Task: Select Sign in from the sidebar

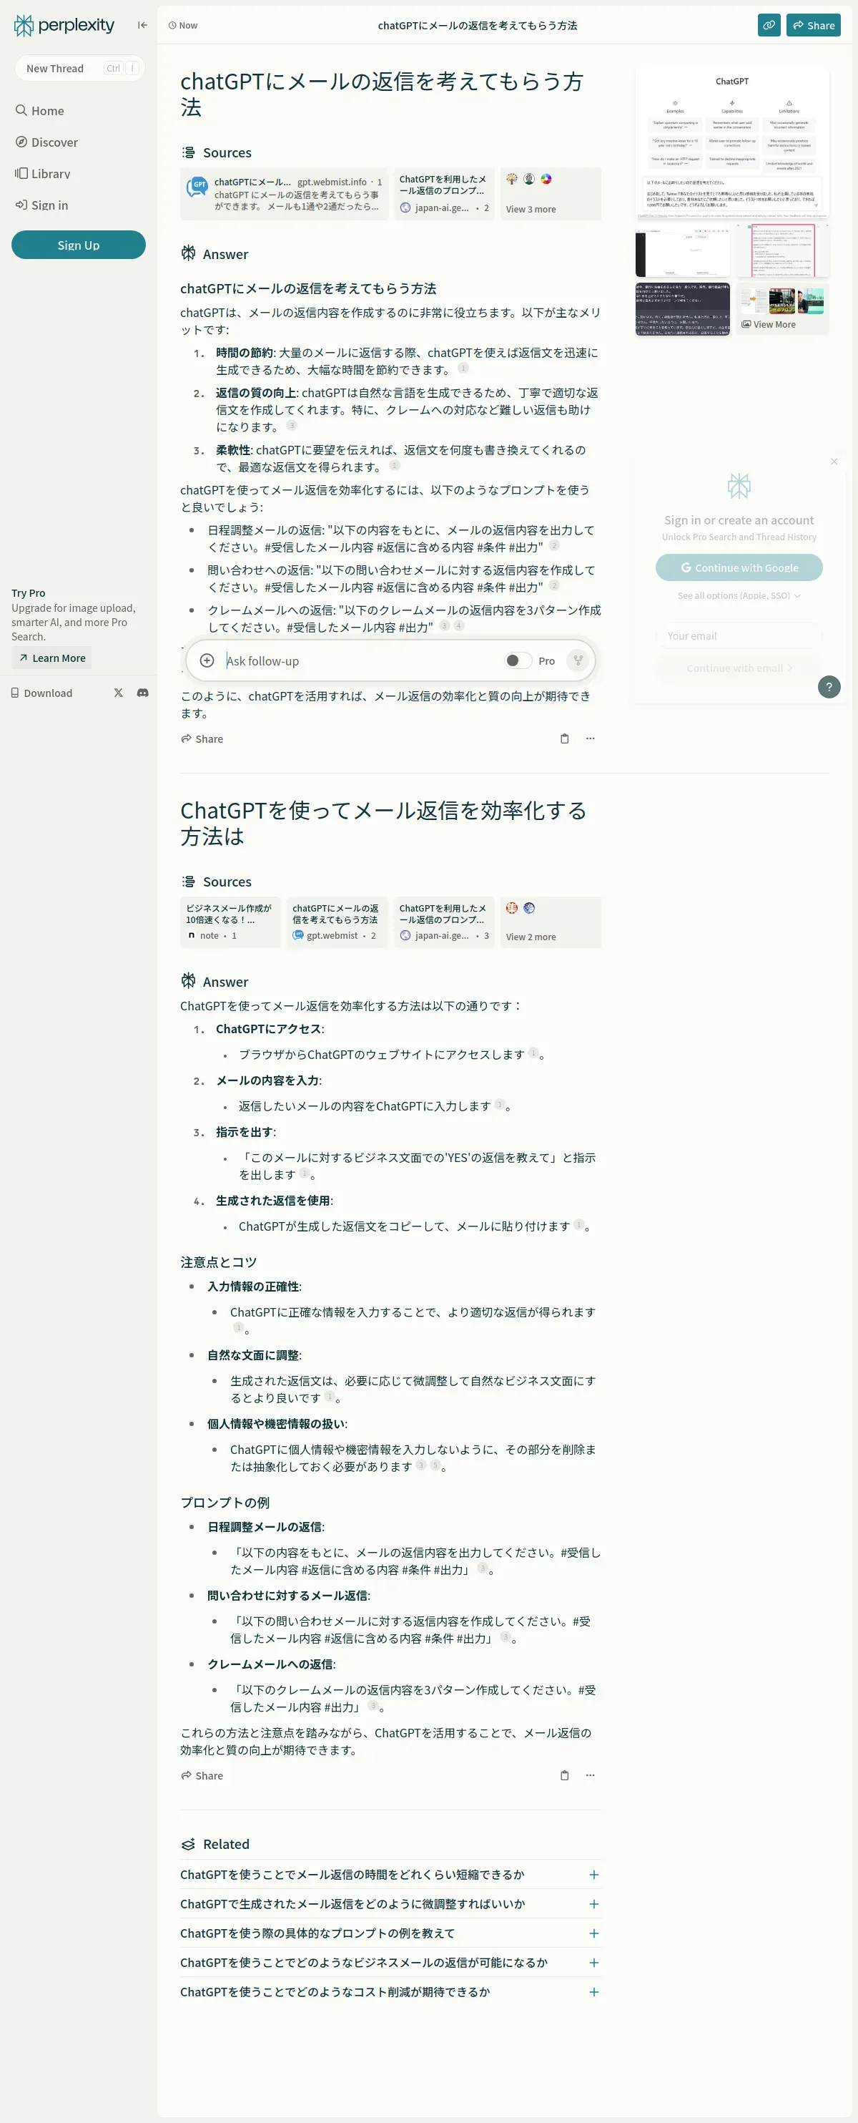Action: point(41,205)
